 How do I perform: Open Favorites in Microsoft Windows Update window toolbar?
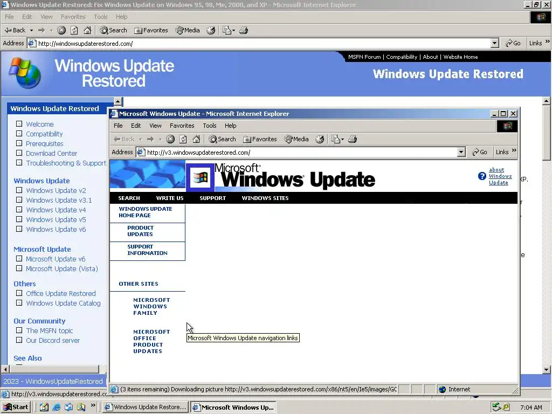click(x=260, y=139)
